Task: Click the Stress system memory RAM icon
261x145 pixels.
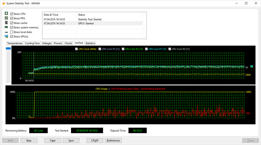Action: pyautogui.click(x=6, y=27)
